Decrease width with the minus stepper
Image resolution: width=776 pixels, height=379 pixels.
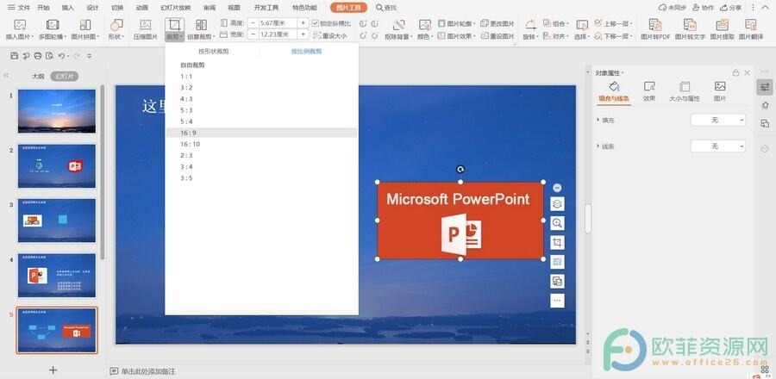[x=253, y=34]
